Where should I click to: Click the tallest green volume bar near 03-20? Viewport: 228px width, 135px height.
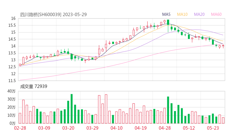(71, 109)
